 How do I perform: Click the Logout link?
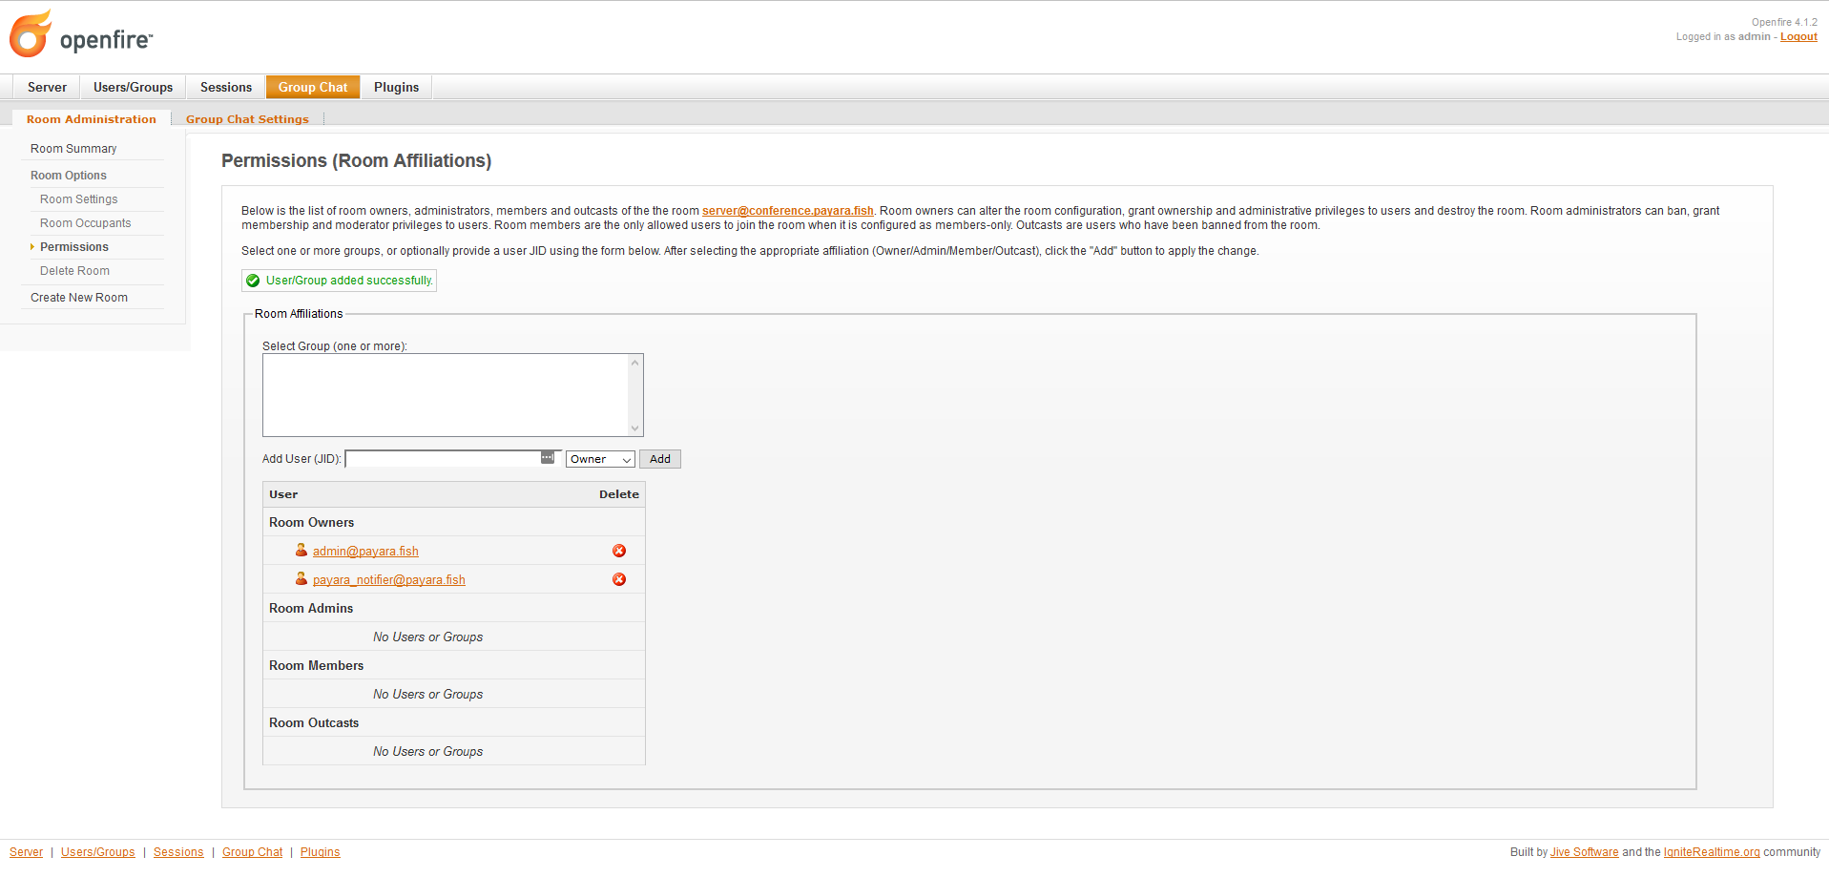(x=1797, y=36)
